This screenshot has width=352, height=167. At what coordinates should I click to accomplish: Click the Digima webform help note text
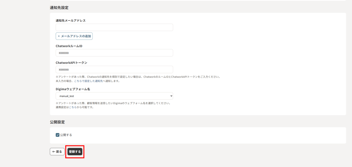tap(113, 103)
